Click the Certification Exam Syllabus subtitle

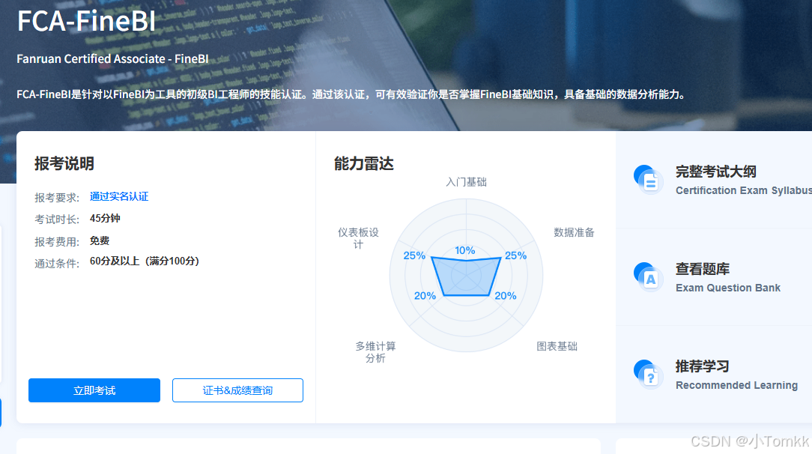pos(744,190)
